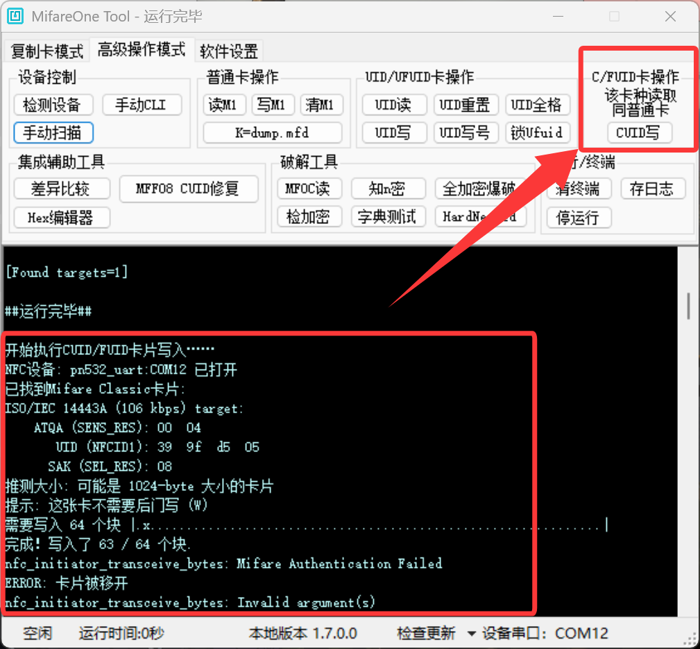The image size is (700, 649).
Task: Click 读M1 to read card
Action: point(223,105)
